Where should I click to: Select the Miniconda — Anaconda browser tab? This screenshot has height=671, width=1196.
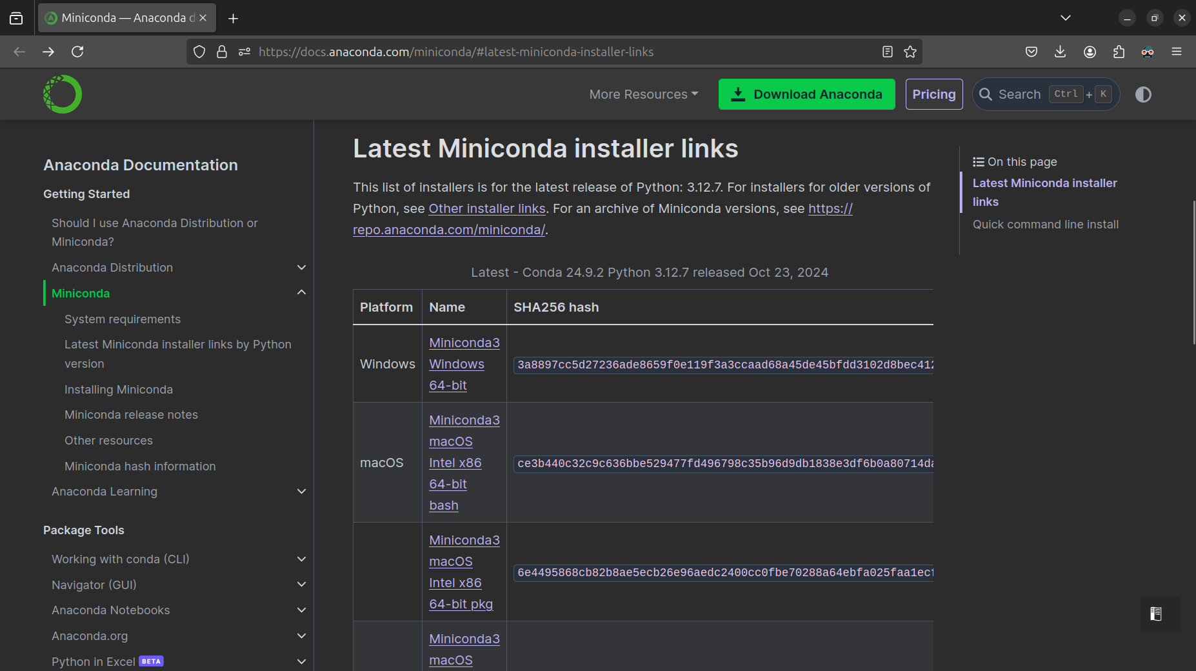(x=128, y=18)
